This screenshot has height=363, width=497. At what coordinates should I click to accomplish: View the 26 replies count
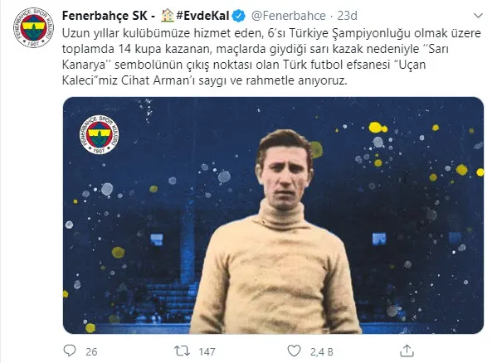[91, 351]
